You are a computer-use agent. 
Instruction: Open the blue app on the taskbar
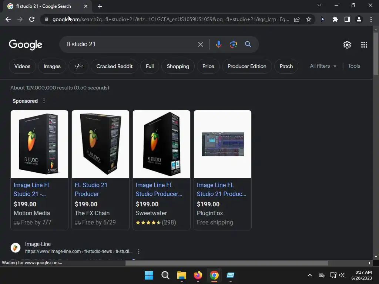pos(230,275)
